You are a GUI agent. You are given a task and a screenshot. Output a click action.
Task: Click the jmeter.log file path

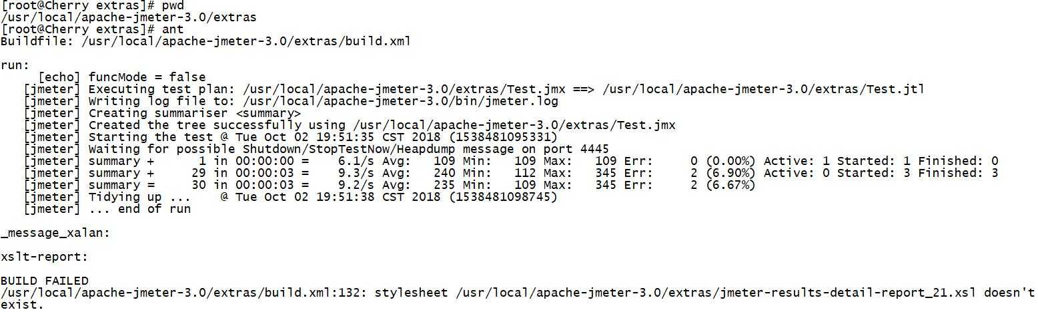[x=400, y=101]
